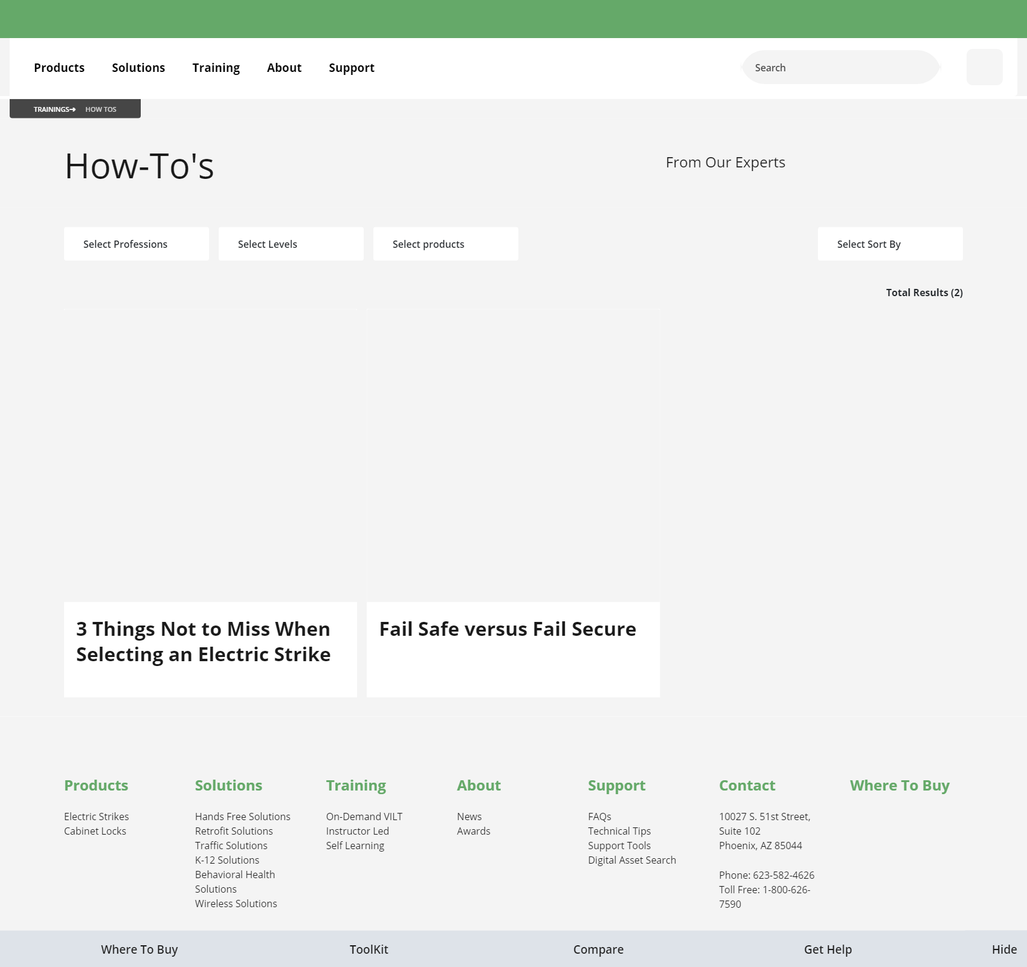
Task: Go to Cabinet Locks footer link
Action: 95,831
